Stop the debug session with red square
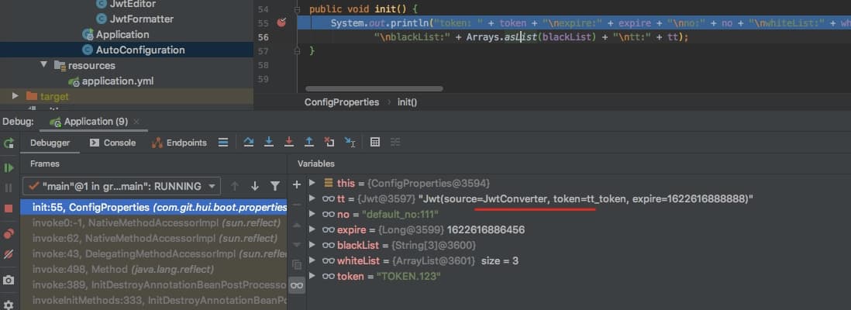Viewport: 851px width, 310px height. (9, 208)
